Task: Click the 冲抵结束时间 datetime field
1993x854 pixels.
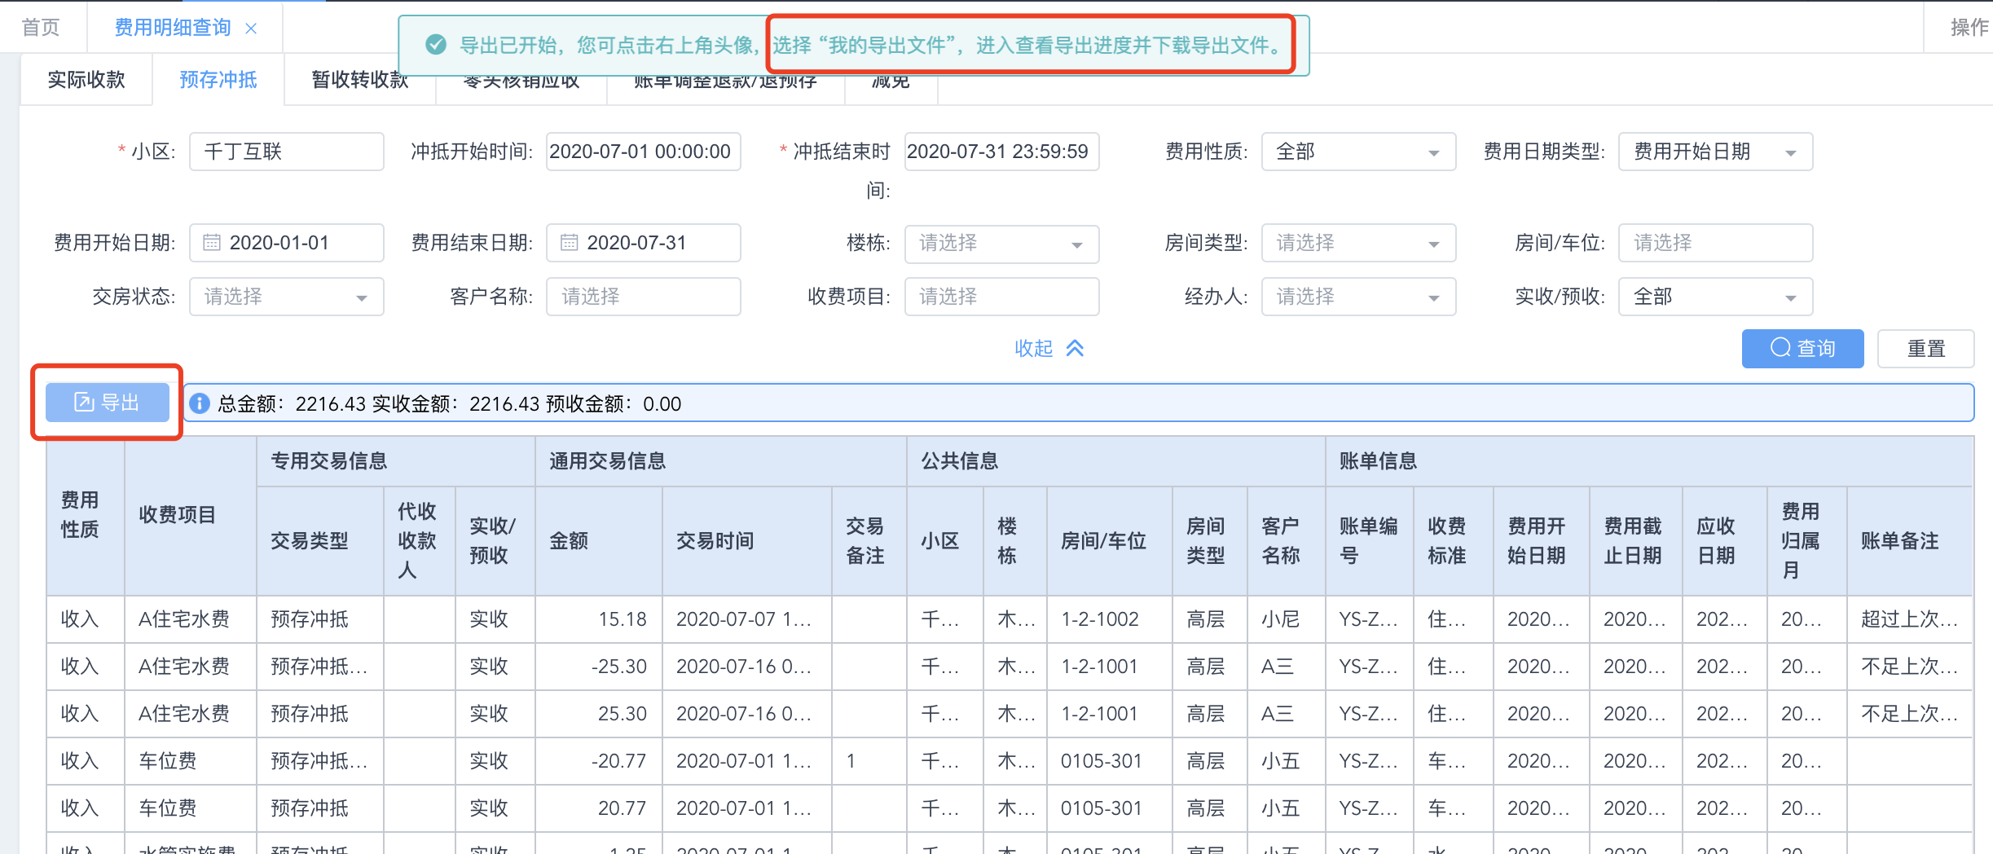Action: pyautogui.click(x=1001, y=152)
